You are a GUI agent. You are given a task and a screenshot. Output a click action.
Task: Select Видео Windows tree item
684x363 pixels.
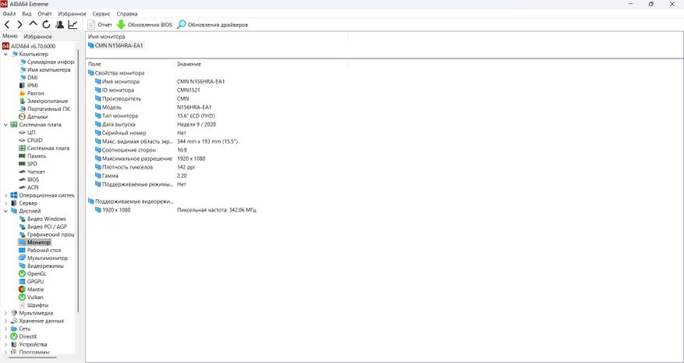point(43,219)
